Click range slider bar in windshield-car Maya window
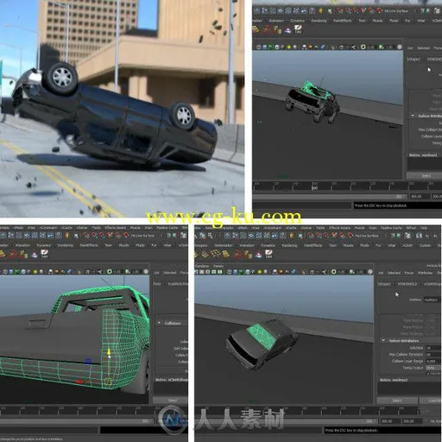442x442 pixels. pyautogui.click(x=285, y=421)
